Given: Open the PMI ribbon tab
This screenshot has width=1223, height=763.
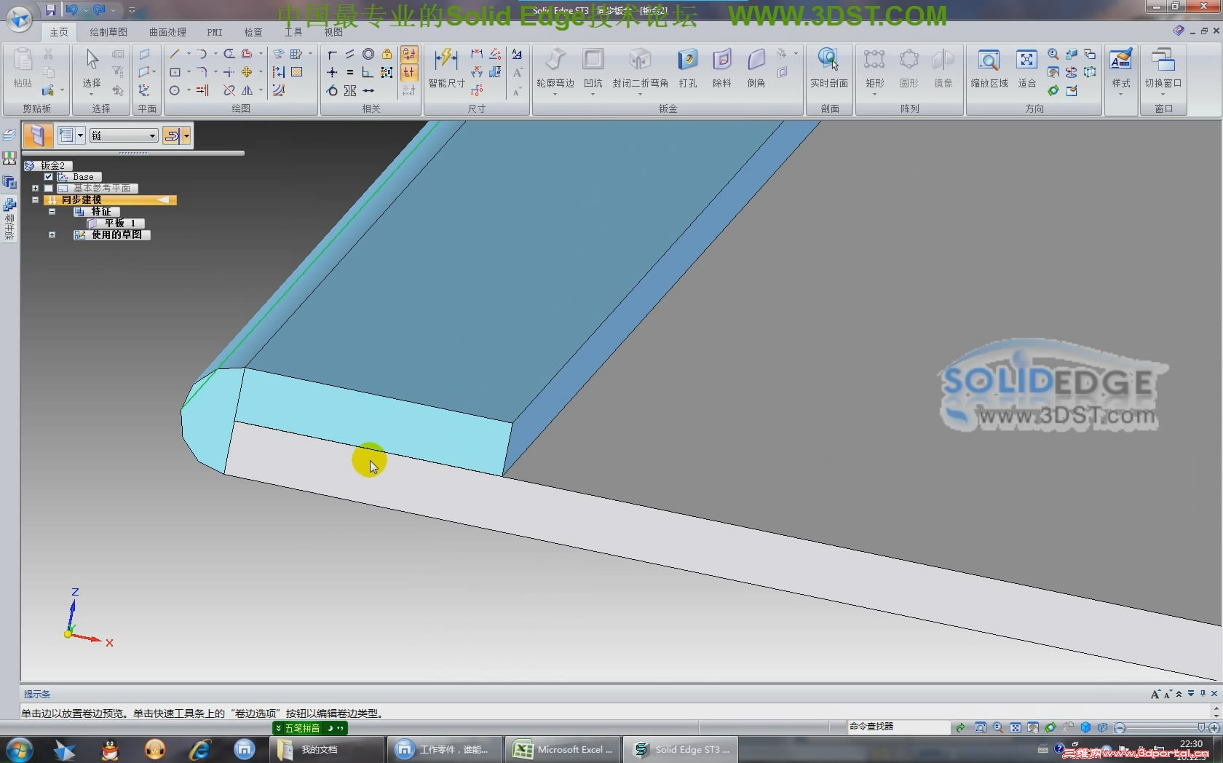Looking at the screenshot, I should pos(214,32).
